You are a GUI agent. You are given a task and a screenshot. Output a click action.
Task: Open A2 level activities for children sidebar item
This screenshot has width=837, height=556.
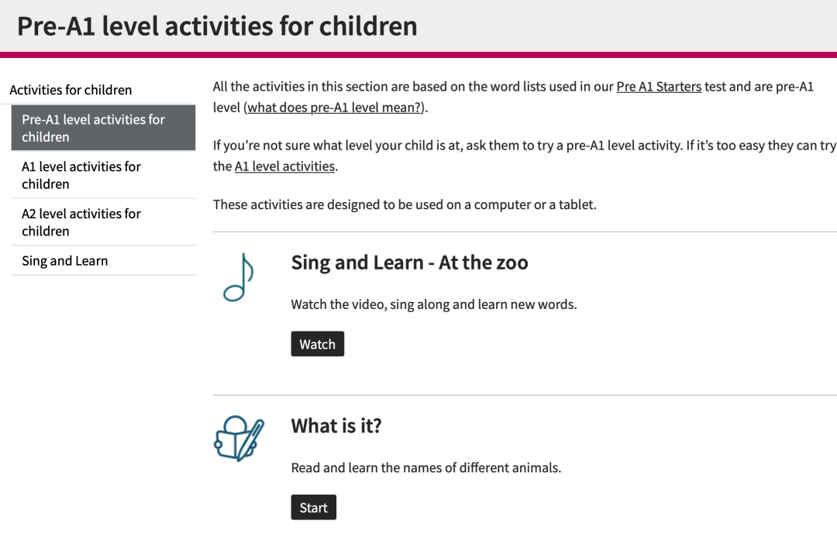tap(103, 222)
